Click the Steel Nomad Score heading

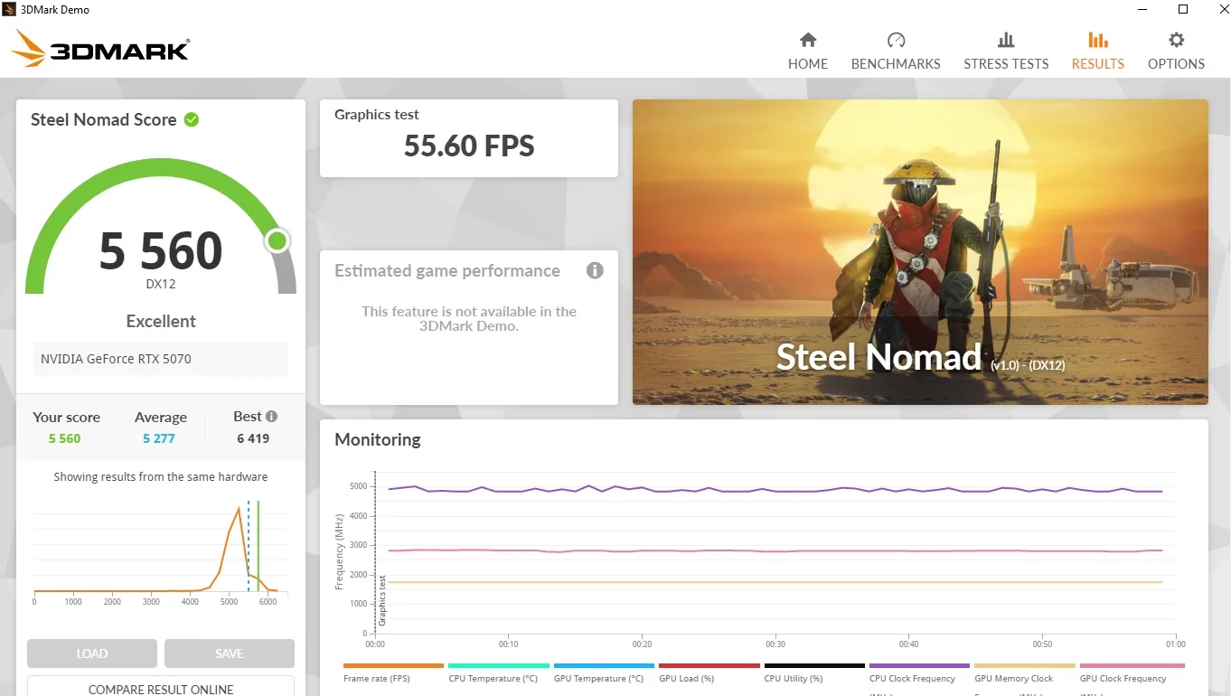click(103, 120)
